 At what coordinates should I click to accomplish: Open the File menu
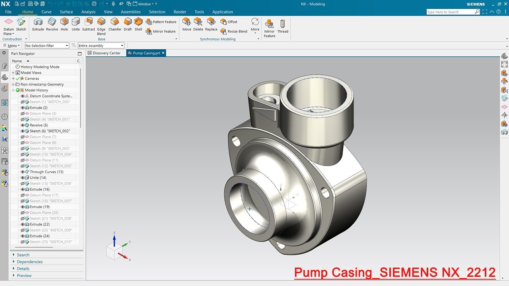[x=8, y=12]
